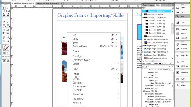Collapse Canyon X 2 2734414.jpg (5) group

pyautogui.click(x=143, y=18)
